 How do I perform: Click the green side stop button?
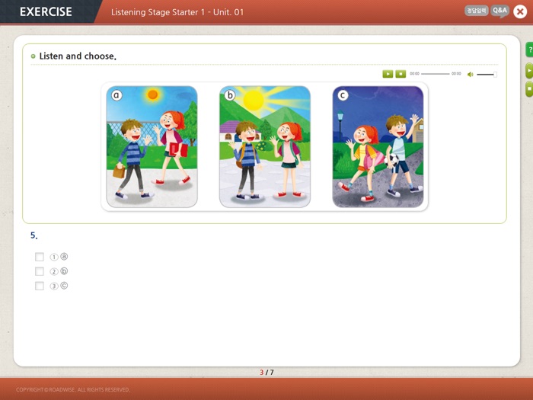pos(529,89)
